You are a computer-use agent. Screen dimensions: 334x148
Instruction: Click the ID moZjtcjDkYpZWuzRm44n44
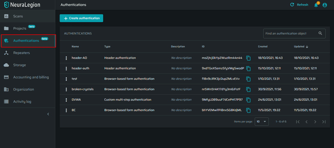click(222, 58)
